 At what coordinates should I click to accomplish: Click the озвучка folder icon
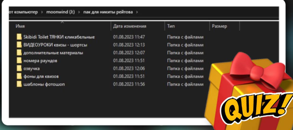(x=19, y=68)
